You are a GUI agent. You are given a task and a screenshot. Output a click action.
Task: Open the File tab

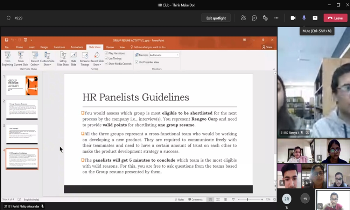pos(7,47)
